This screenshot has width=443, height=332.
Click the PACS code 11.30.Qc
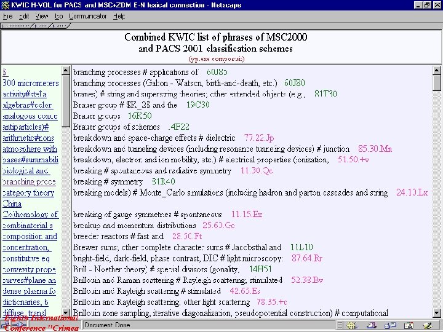[257, 171]
